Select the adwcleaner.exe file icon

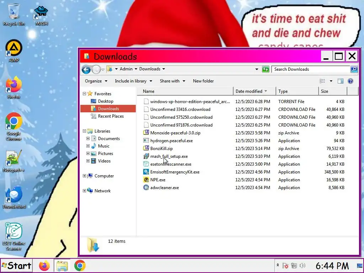tap(146, 188)
